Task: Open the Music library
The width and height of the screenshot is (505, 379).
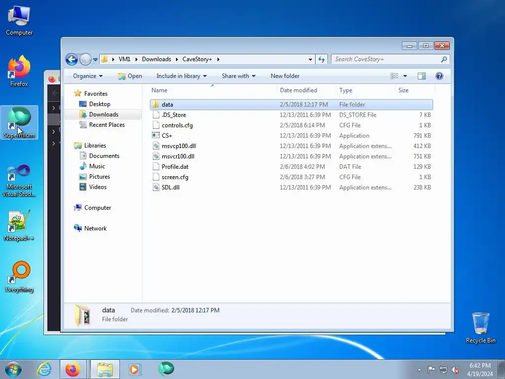Action: pyautogui.click(x=97, y=166)
